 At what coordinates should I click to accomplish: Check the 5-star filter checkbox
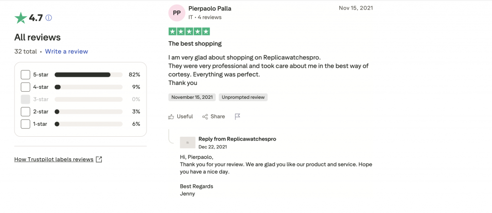coord(25,75)
